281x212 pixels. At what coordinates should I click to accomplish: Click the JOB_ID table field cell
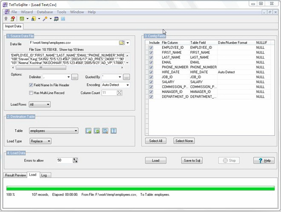204,77
